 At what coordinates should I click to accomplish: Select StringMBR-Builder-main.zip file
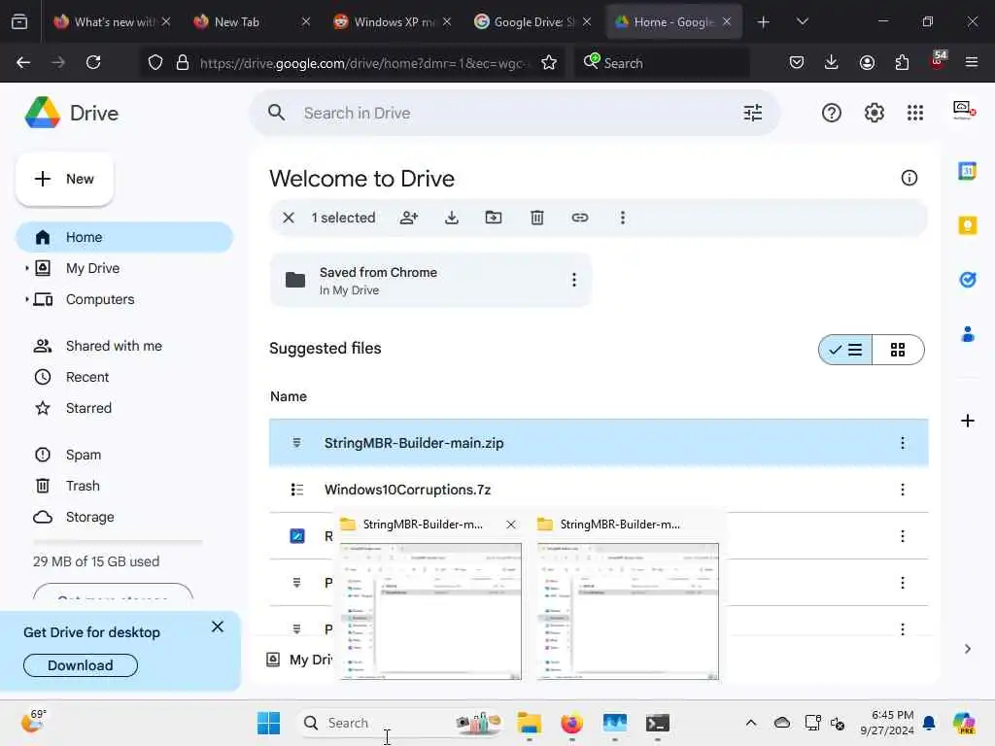pos(599,443)
